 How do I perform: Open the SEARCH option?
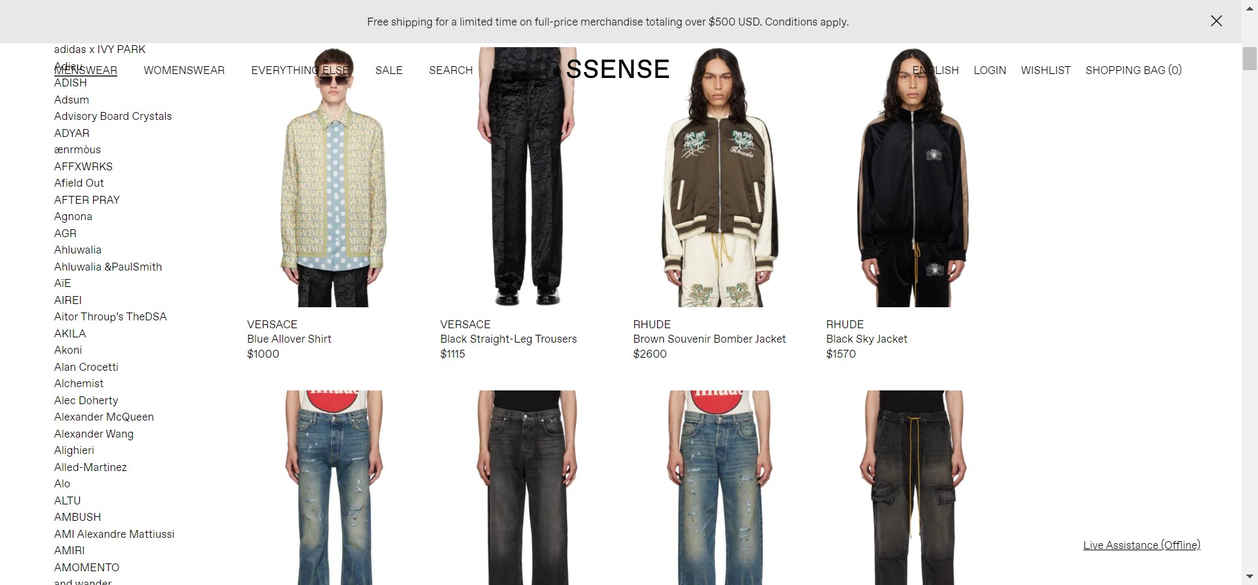(x=451, y=70)
